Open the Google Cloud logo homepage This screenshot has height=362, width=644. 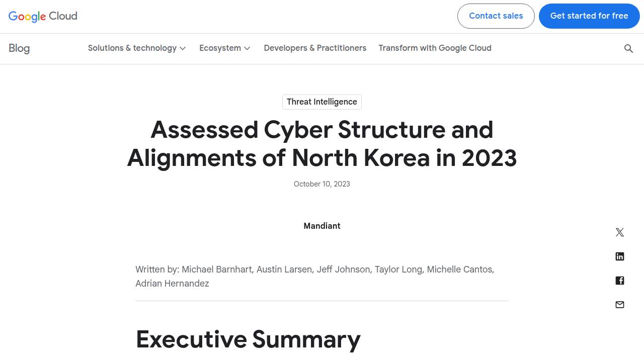(43, 16)
